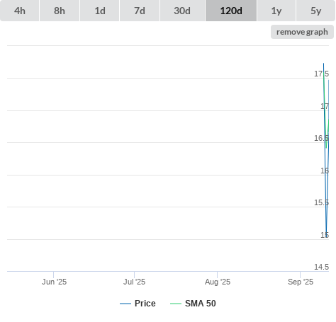Switch to the 8h time range
This screenshot has width=336, height=322.
click(60, 11)
